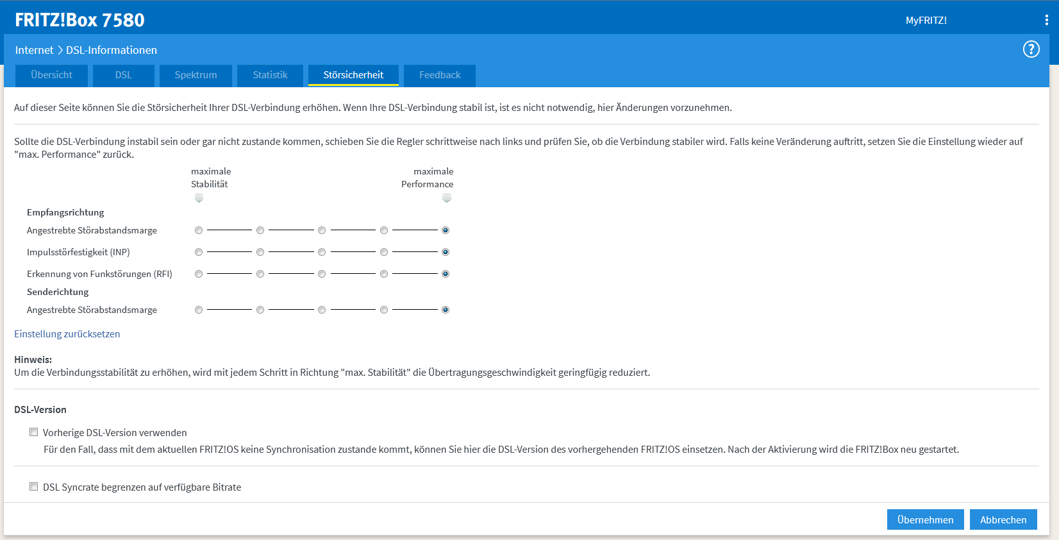Select middle step for Empfang Störabstandsmarge
Screen dimensions: 1059x540
pos(322,230)
